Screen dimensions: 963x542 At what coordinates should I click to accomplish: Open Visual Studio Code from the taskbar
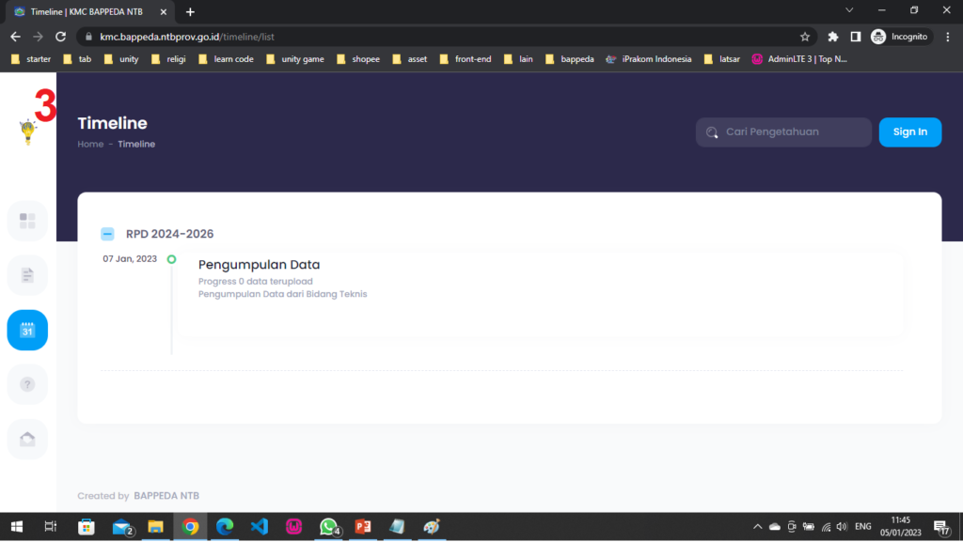[259, 527]
